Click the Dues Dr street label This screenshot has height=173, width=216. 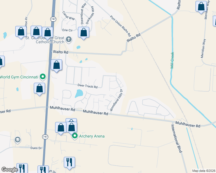tap(36, 148)
